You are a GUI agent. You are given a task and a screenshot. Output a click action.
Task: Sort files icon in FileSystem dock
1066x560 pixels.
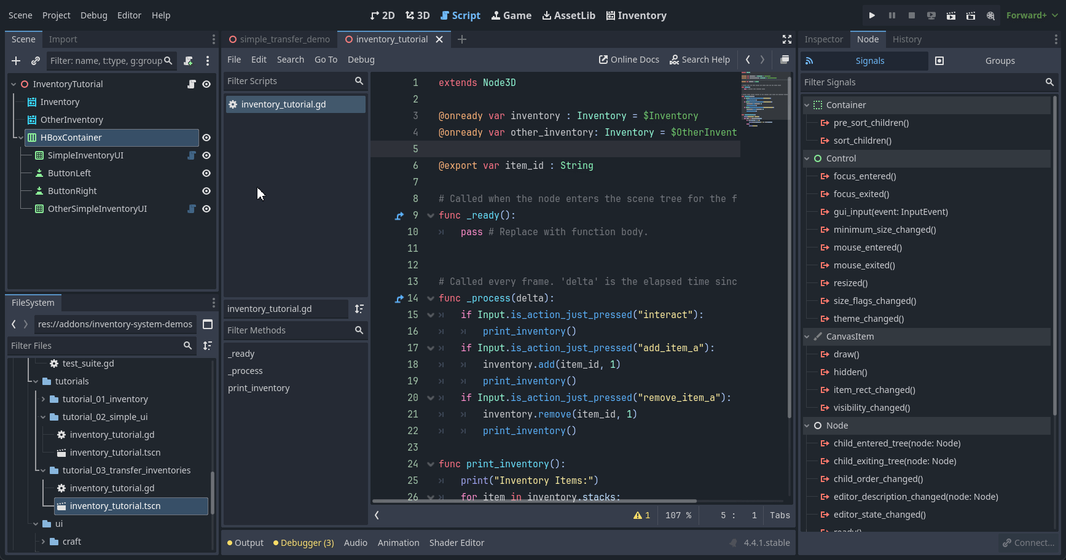click(208, 346)
